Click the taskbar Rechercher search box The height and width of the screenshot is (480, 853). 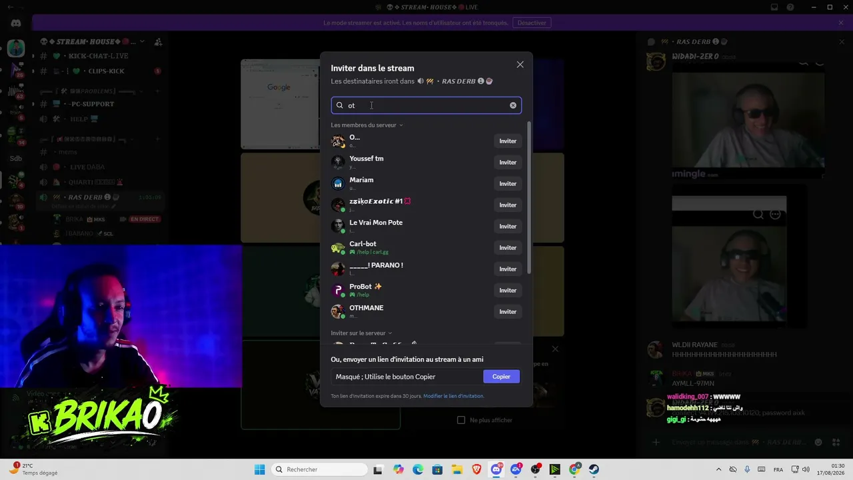[x=320, y=469]
